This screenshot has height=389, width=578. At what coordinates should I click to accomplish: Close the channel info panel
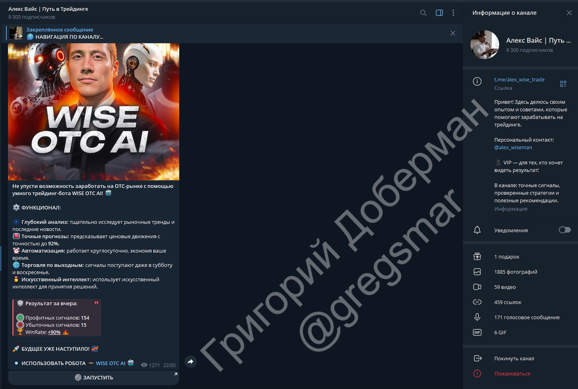point(569,13)
